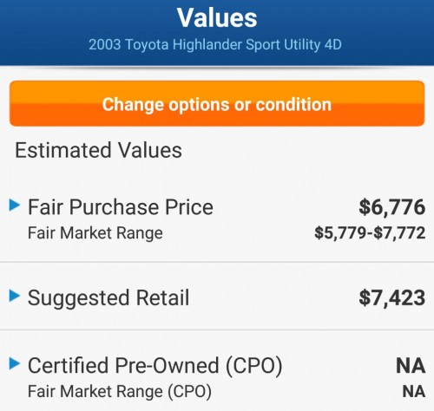Screen dimensions: 434x411
Task: Select the Fair Market Range sublabel
Action: (x=95, y=232)
